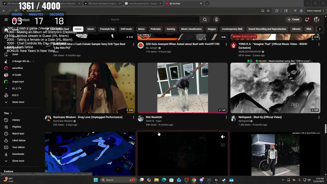Viewport: 327px width, 184px height.
Task: Open the YouTube hamburger guide menu
Action: point(6,20)
